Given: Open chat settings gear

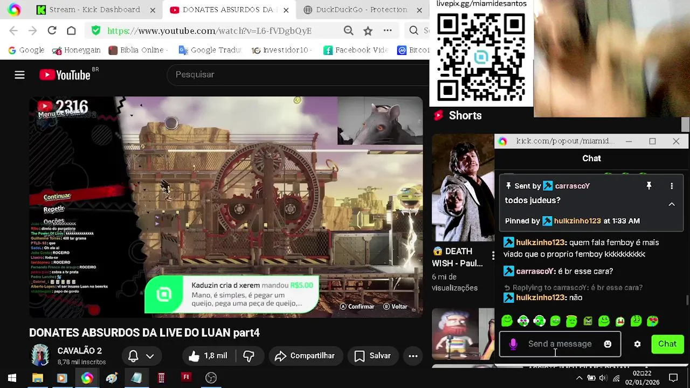Looking at the screenshot, I should (x=637, y=344).
